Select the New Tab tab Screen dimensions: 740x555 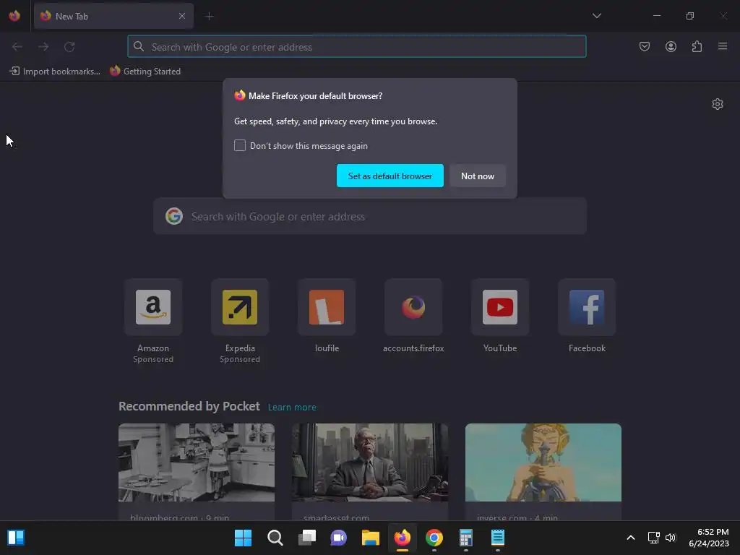point(113,16)
